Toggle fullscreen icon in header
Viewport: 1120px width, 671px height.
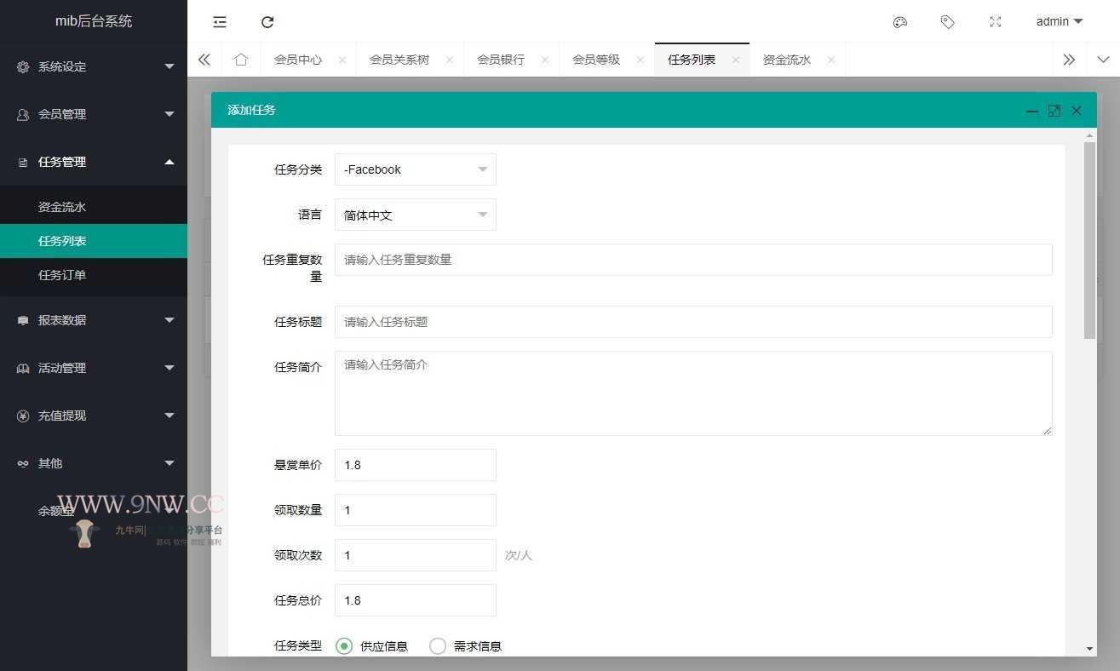(x=996, y=22)
